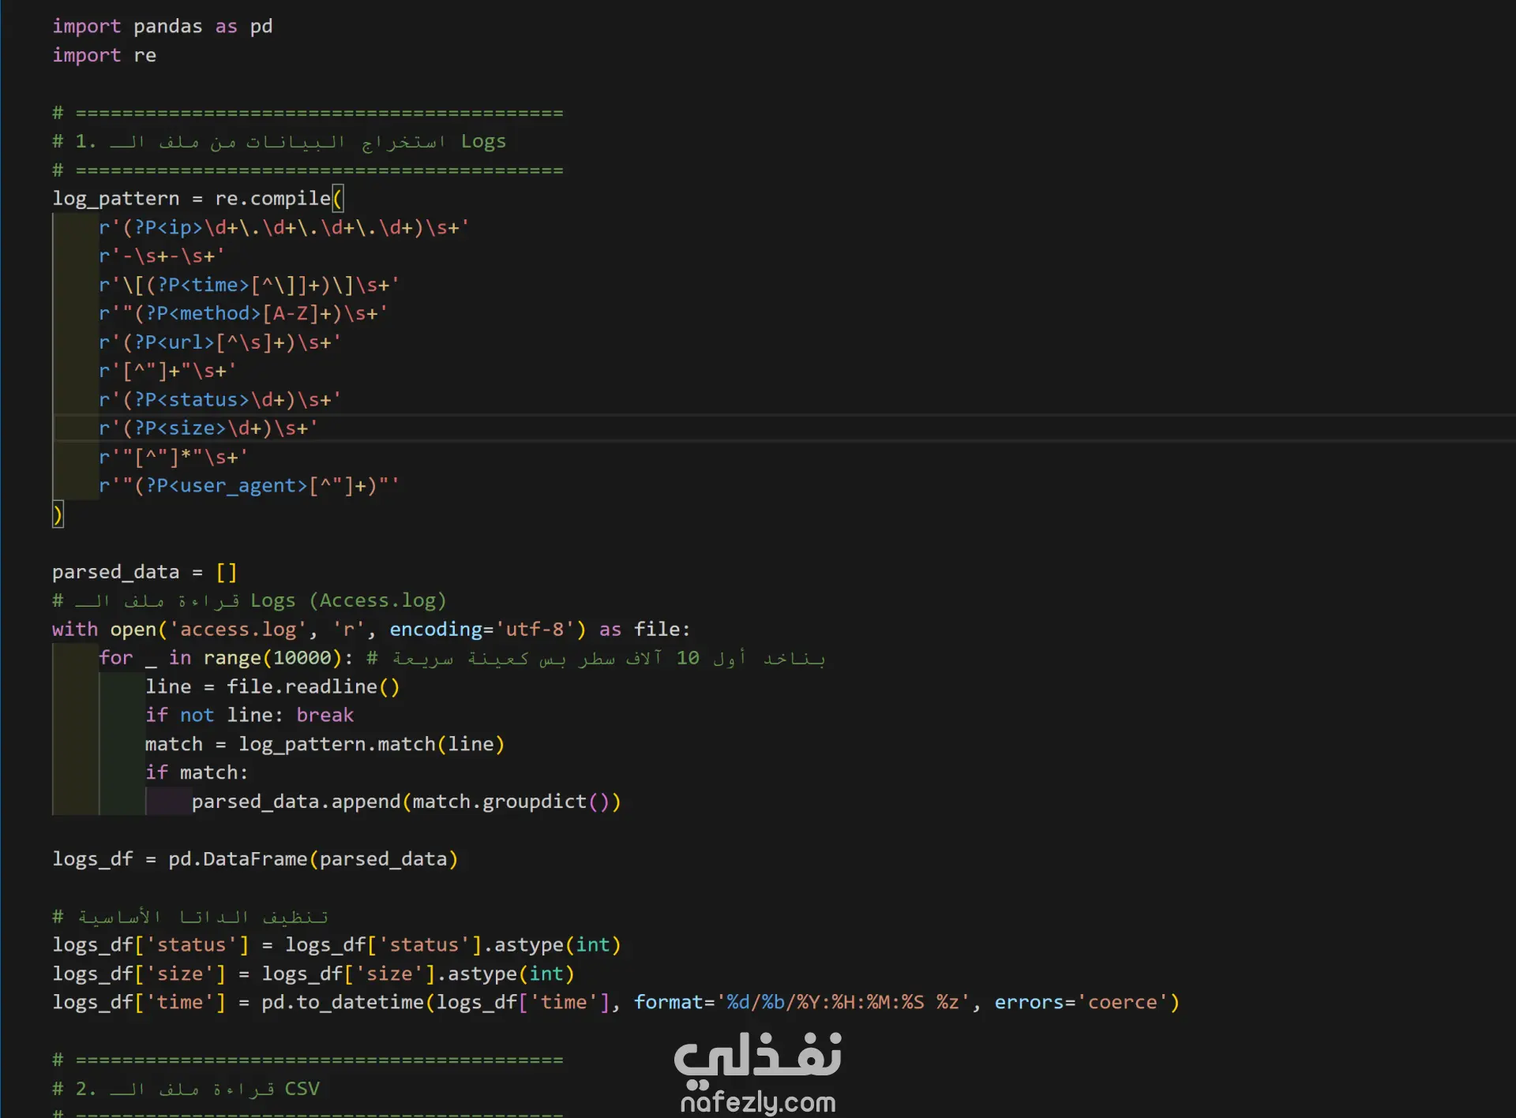1516x1118 pixels.
Task: Click the 'import re' line
Action: point(103,55)
